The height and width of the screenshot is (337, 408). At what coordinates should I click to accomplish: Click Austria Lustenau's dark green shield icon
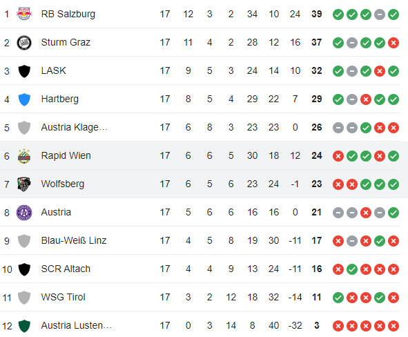(x=24, y=326)
